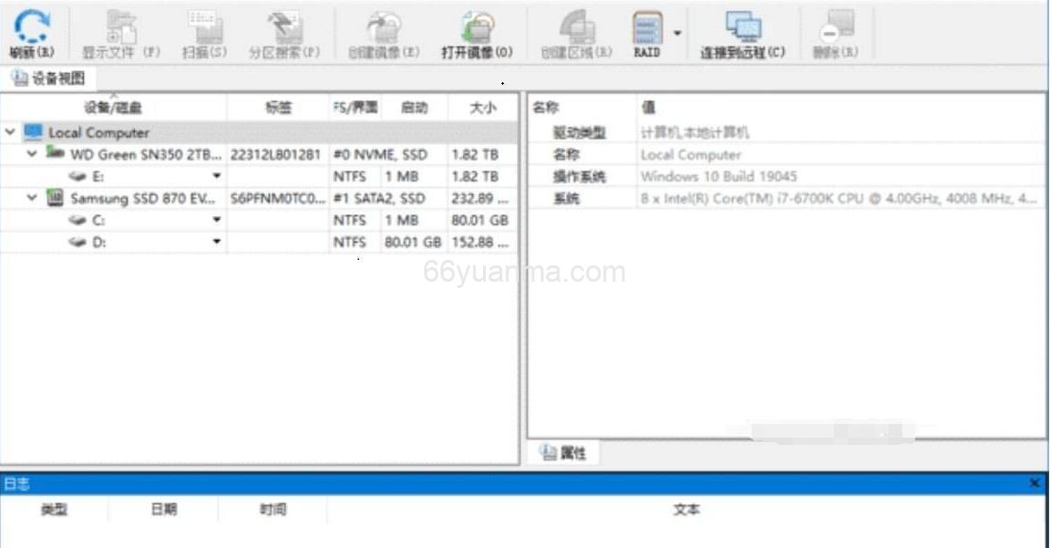Screen dimensions: 1050x548
Task: Open an image via 打开镜像 icon
Action: coord(478,27)
